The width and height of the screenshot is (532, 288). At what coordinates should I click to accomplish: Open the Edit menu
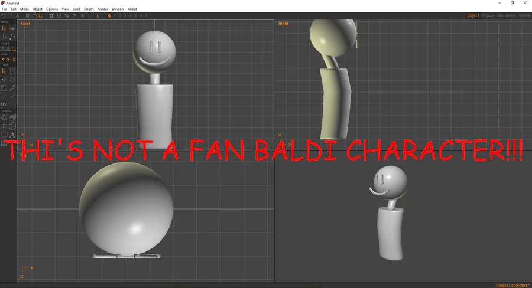click(14, 9)
